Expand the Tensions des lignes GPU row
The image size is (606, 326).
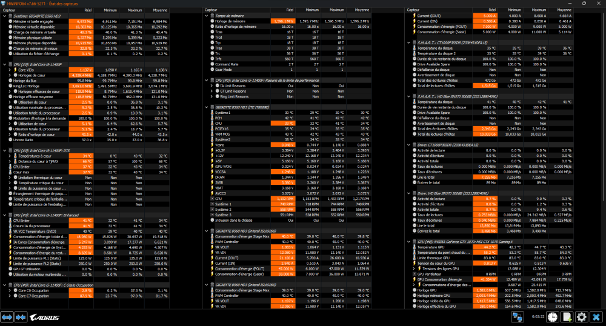click(x=414, y=268)
